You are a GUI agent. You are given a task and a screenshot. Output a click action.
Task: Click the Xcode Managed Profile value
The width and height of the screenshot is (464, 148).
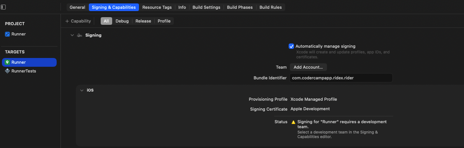coord(314,99)
